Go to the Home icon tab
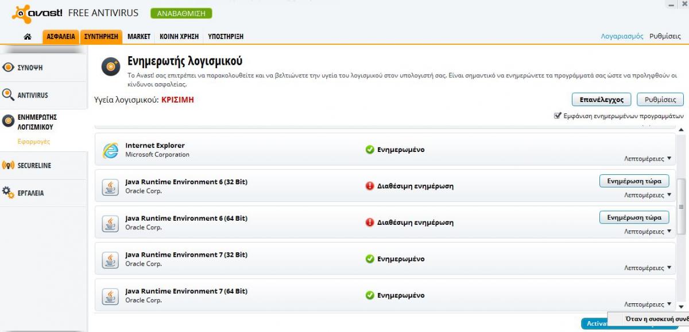 (x=27, y=37)
